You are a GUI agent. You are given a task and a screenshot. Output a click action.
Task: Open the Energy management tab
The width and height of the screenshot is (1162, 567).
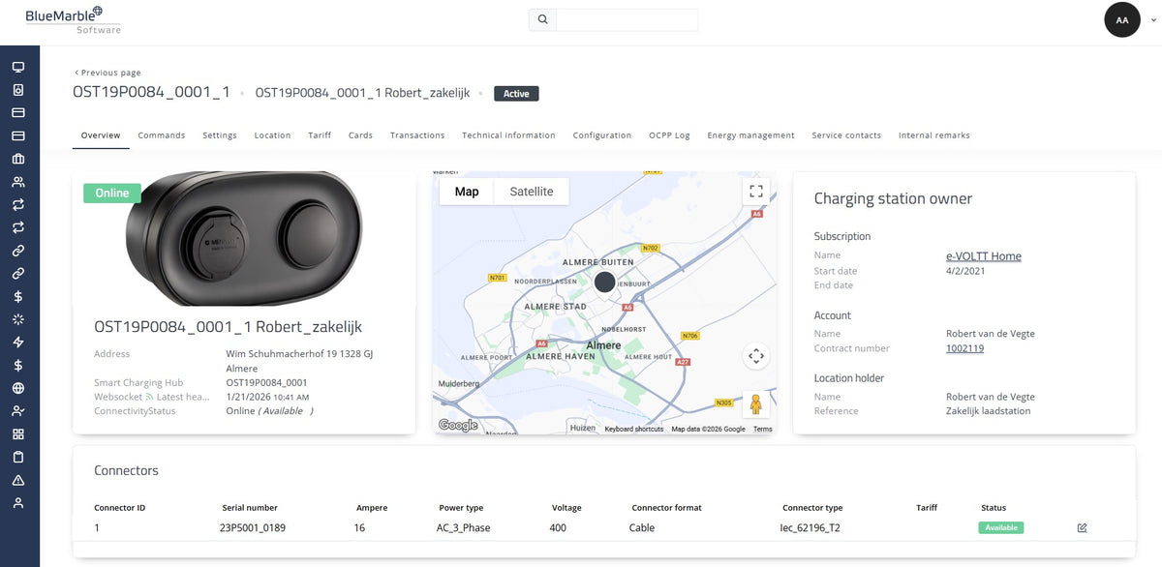[x=750, y=135]
